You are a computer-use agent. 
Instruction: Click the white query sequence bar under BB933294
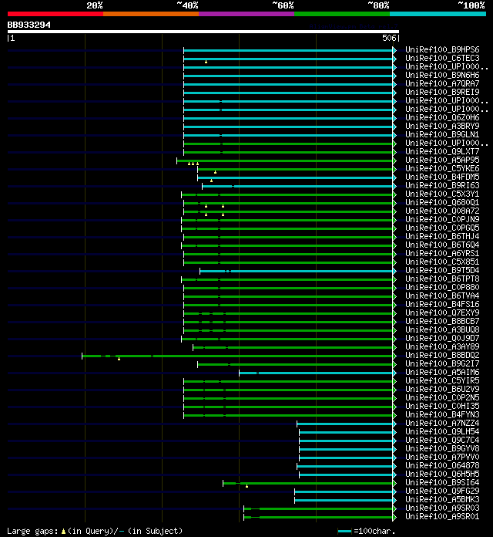(203, 32)
